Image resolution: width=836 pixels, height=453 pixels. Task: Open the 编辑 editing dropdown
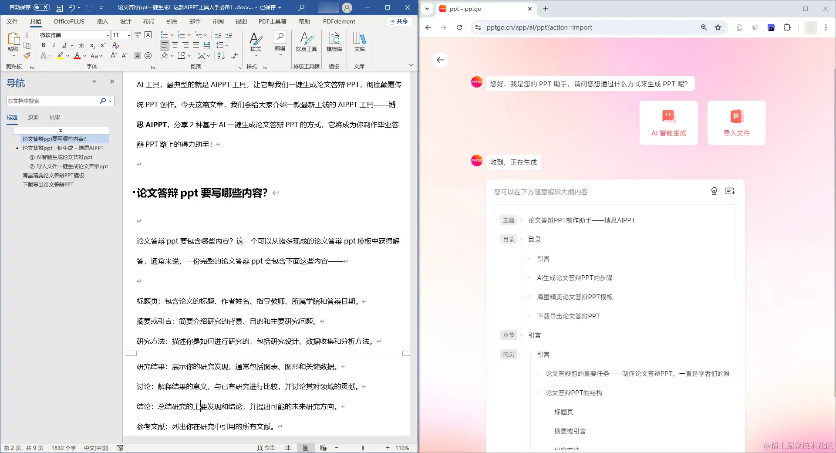tap(280, 44)
